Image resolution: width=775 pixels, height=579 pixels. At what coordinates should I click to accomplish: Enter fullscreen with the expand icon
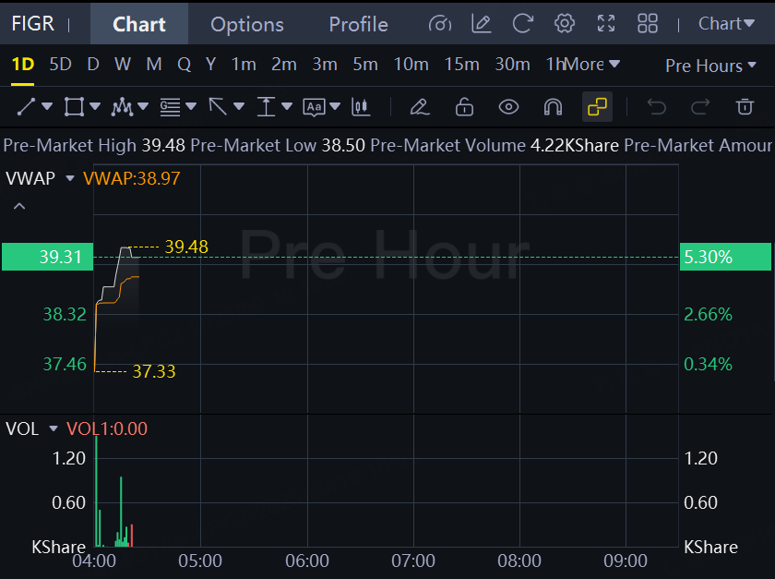click(606, 24)
